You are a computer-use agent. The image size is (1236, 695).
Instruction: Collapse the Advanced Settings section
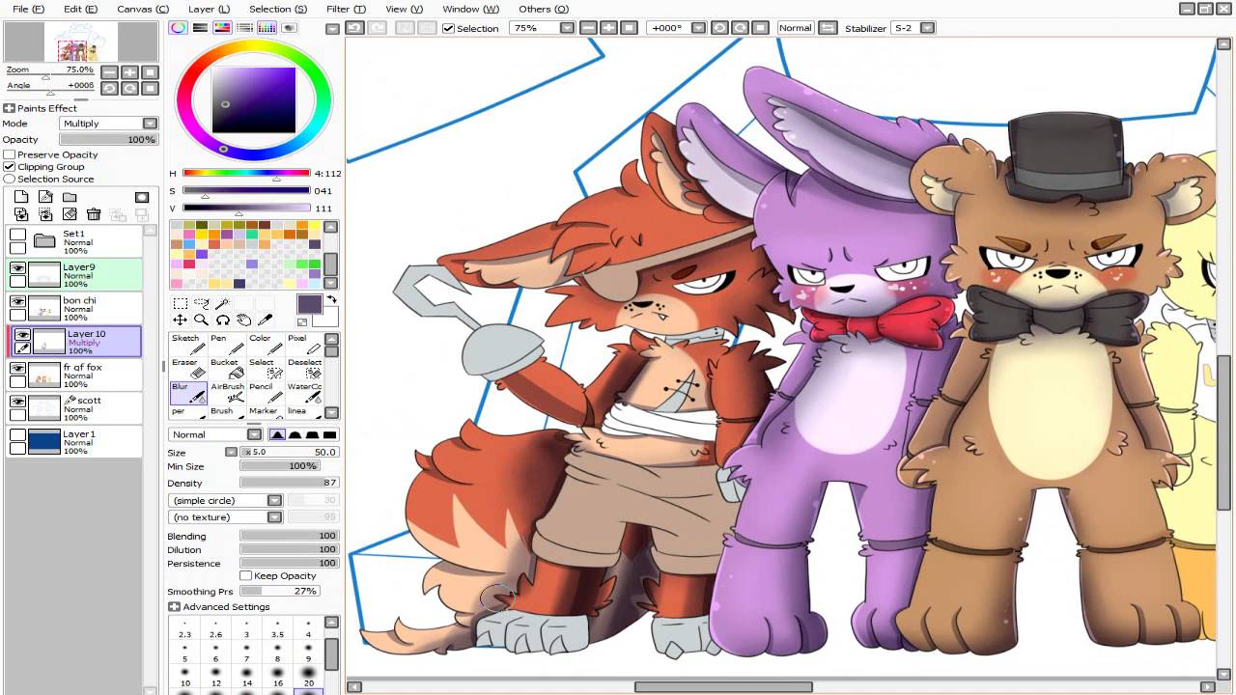[x=174, y=607]
